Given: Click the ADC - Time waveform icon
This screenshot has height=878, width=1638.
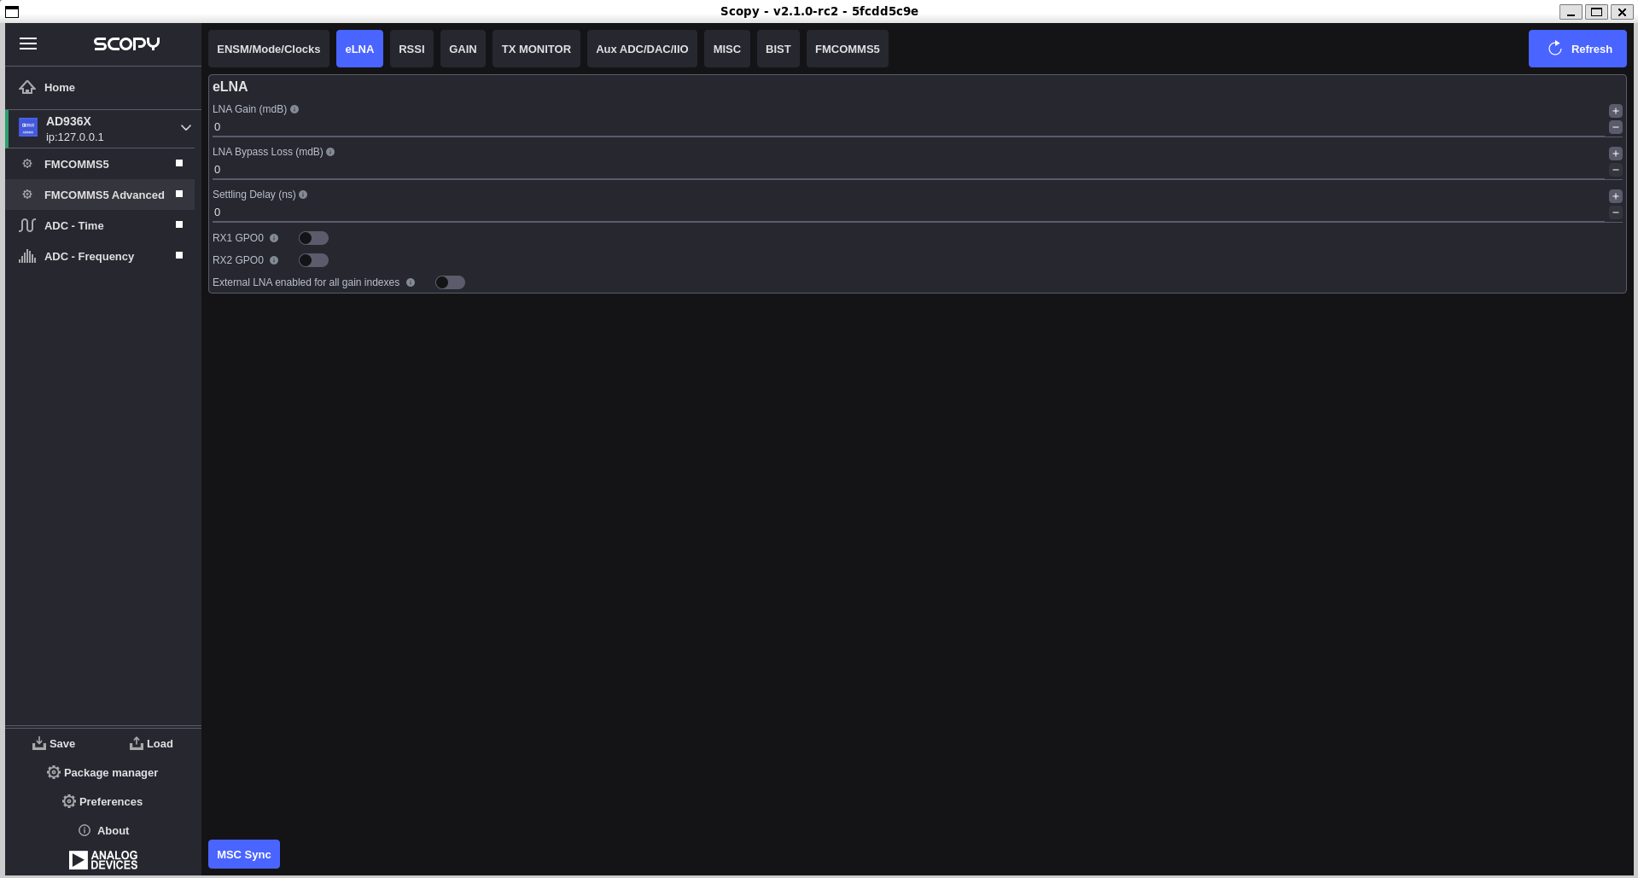Looking at the screenshot, I should 27,225.
